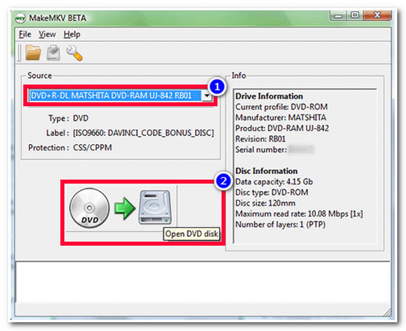Click the Manufacturer: MATSHITA line

pos(281,117)
